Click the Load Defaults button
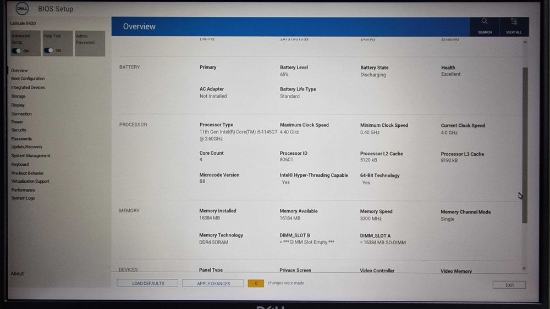 [147, 283]
